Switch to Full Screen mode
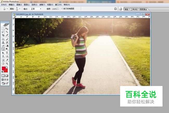The image size is (169, 113). 7,79
